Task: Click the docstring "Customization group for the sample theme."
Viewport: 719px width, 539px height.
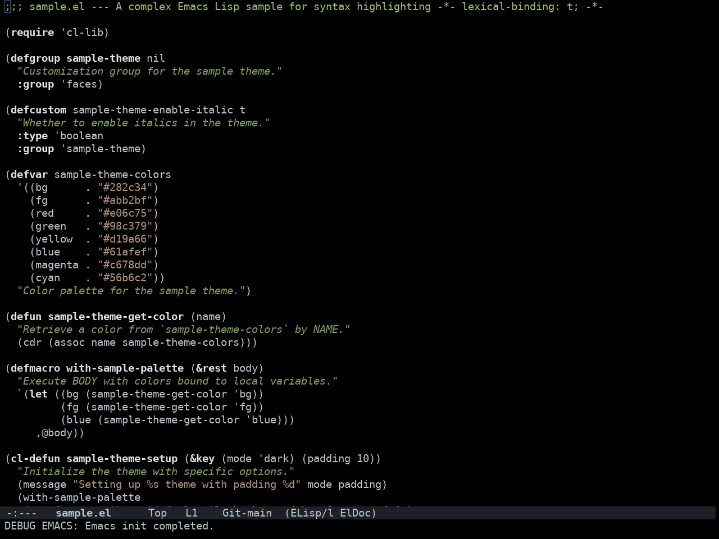Action: click(149, 71)
